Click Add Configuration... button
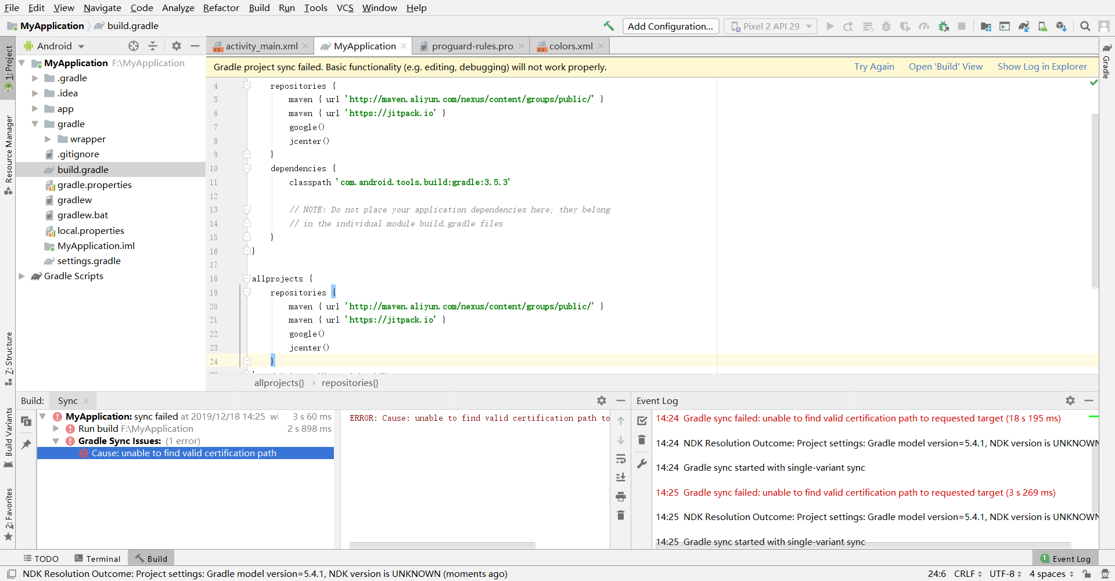Image resolution: width=1115 pixels, height=581 pixels. [x=671, y=26]
